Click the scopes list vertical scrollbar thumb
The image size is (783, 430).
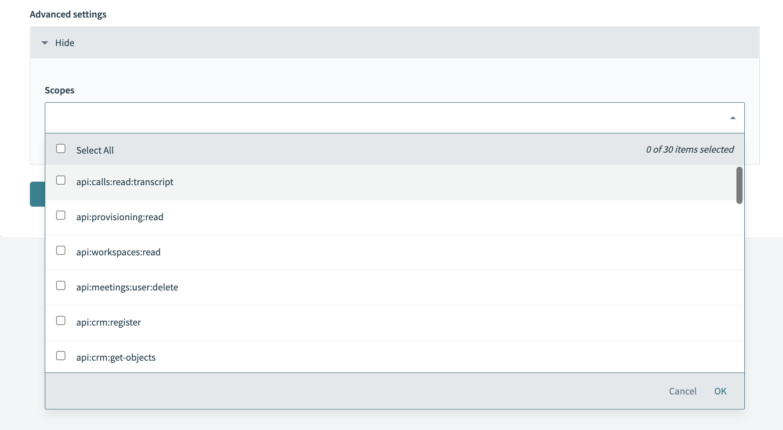click(x=739, y=185)
